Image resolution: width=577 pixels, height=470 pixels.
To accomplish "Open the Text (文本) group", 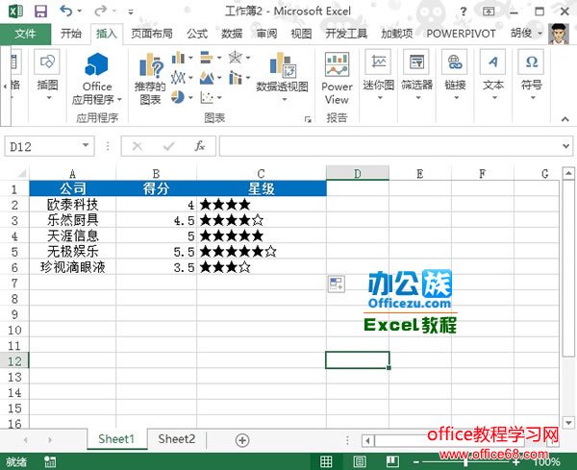I will coord(493,75).
